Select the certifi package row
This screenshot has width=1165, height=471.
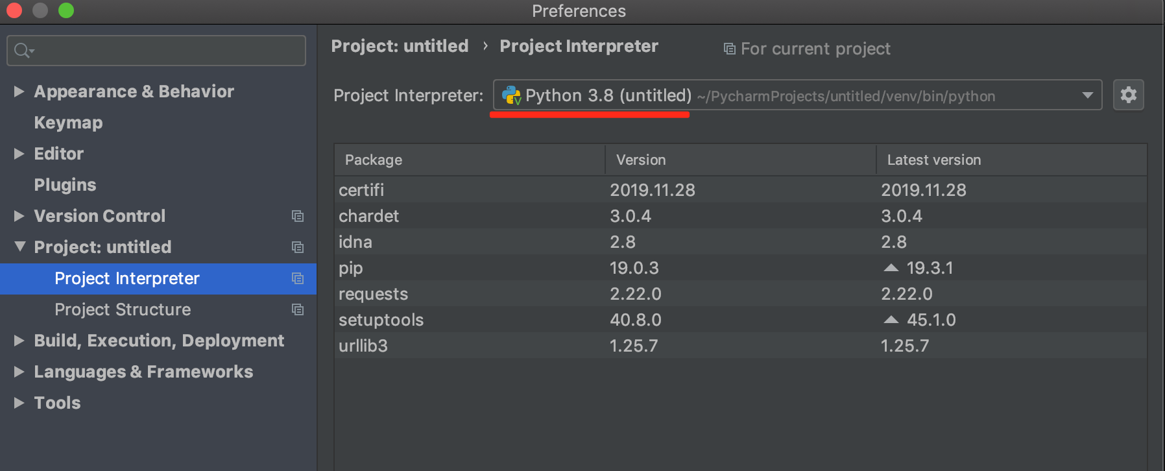point(740,189)
